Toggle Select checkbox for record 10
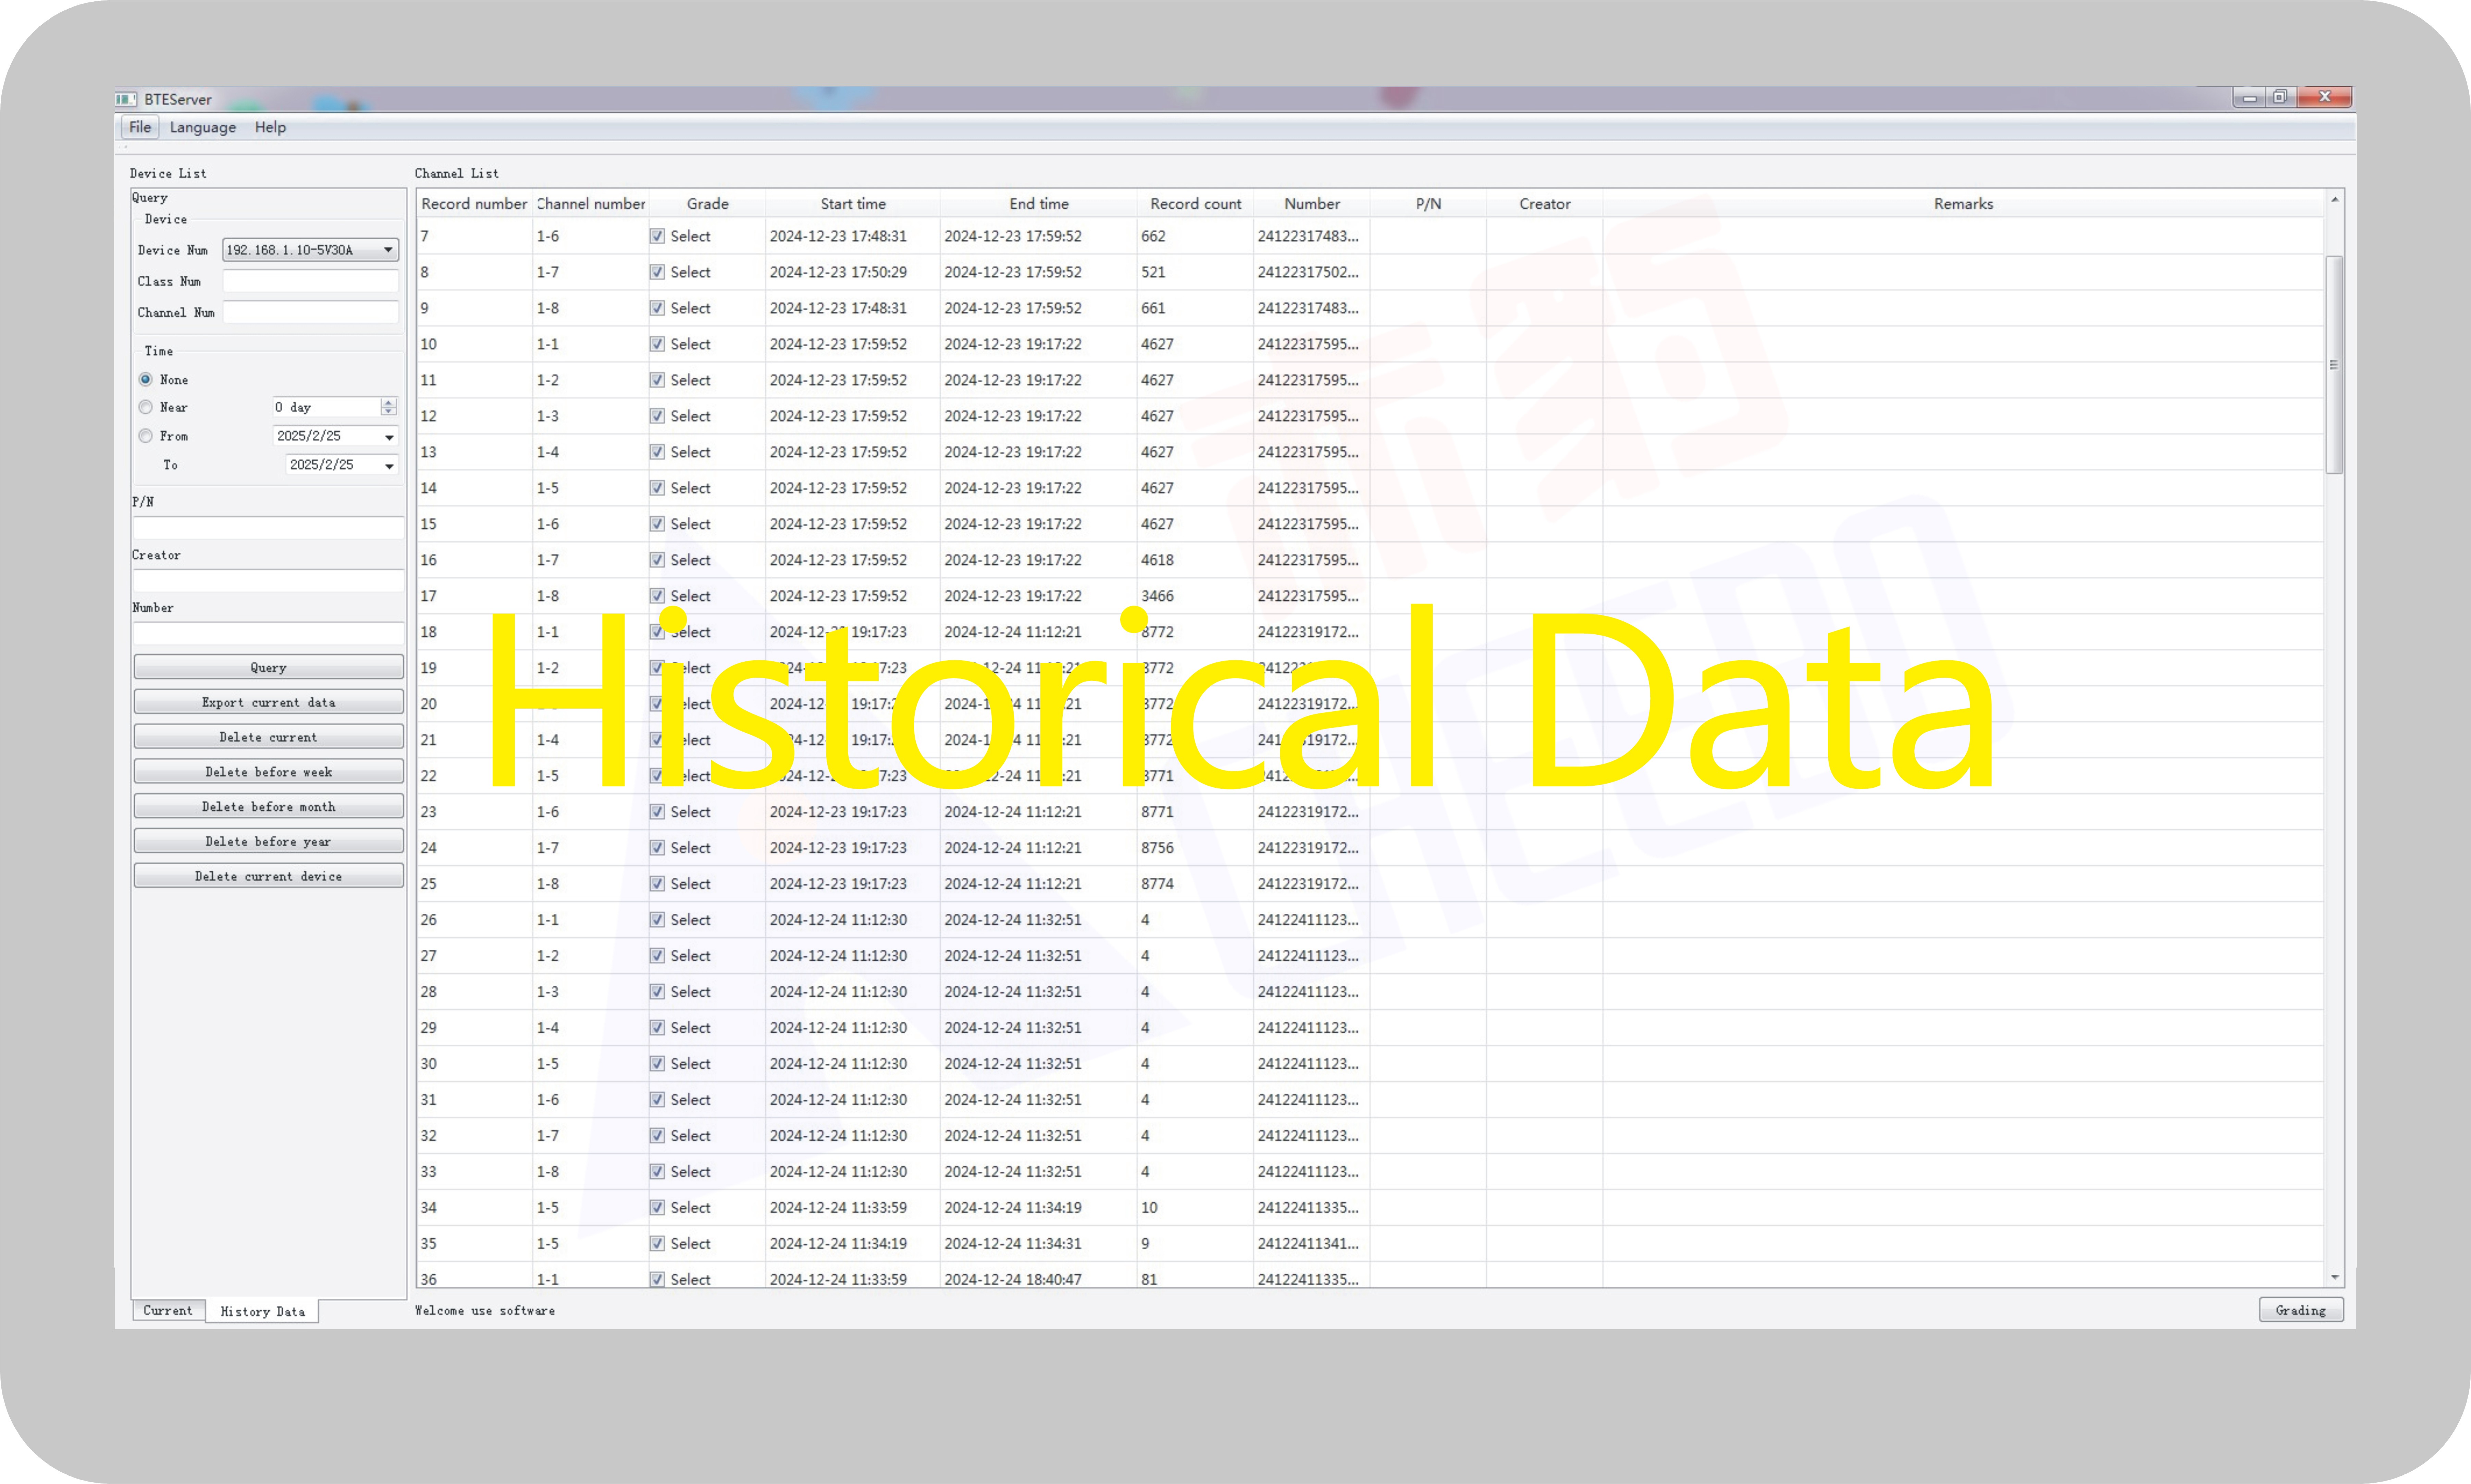The width and height of the screenshot is (2471, 1484). [x=657, y=344]
